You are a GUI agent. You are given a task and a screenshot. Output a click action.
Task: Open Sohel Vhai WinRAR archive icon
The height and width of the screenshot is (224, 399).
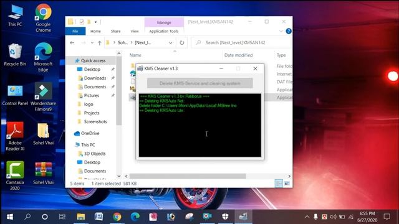43,173
